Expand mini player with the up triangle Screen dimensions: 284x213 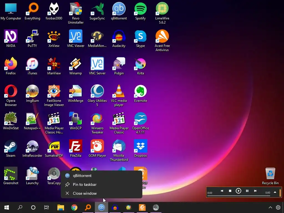(275, 192)
